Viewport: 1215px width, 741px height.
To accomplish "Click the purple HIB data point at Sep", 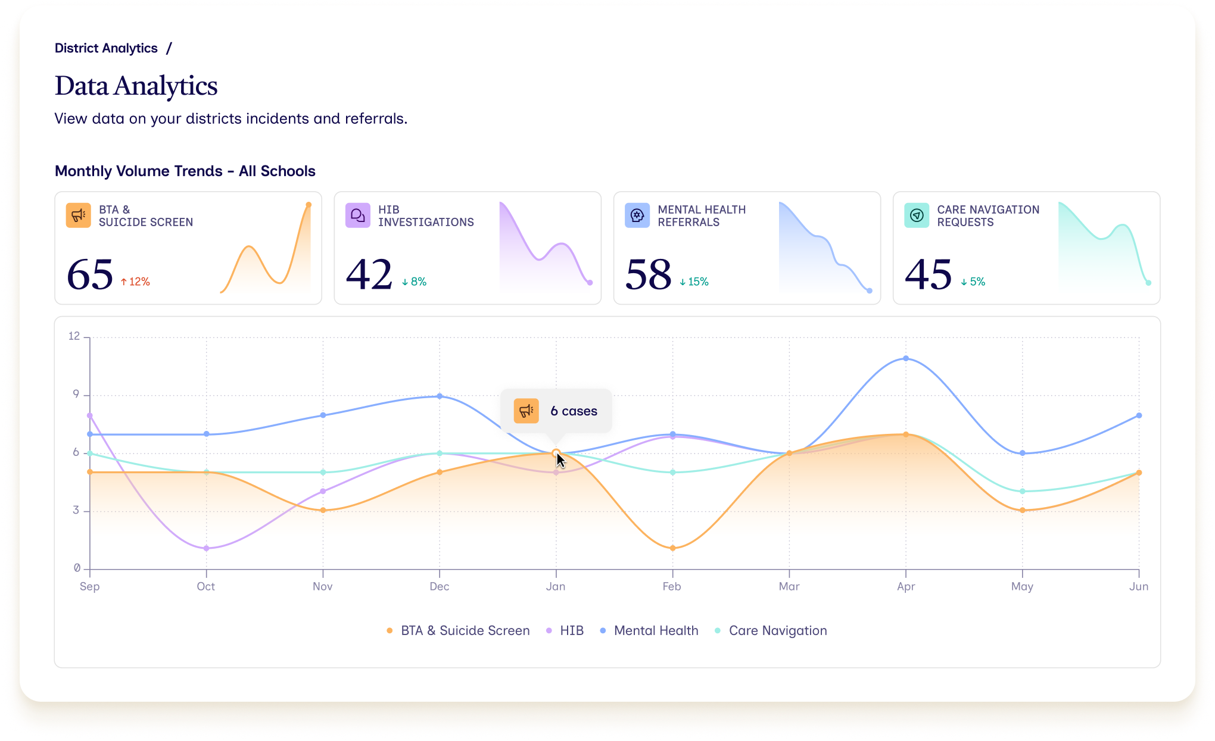I will point(90,415).
